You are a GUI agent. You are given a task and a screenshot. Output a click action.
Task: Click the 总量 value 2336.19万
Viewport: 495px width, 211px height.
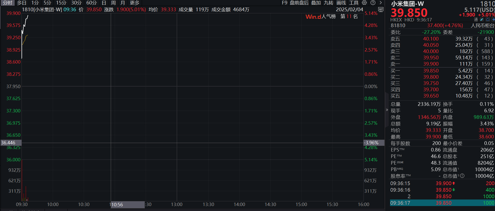point(429,104)
